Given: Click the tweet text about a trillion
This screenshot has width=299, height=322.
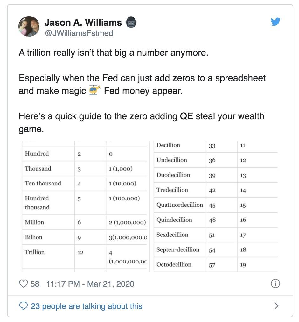Looking at the screenshot, I should click(114, 52).
